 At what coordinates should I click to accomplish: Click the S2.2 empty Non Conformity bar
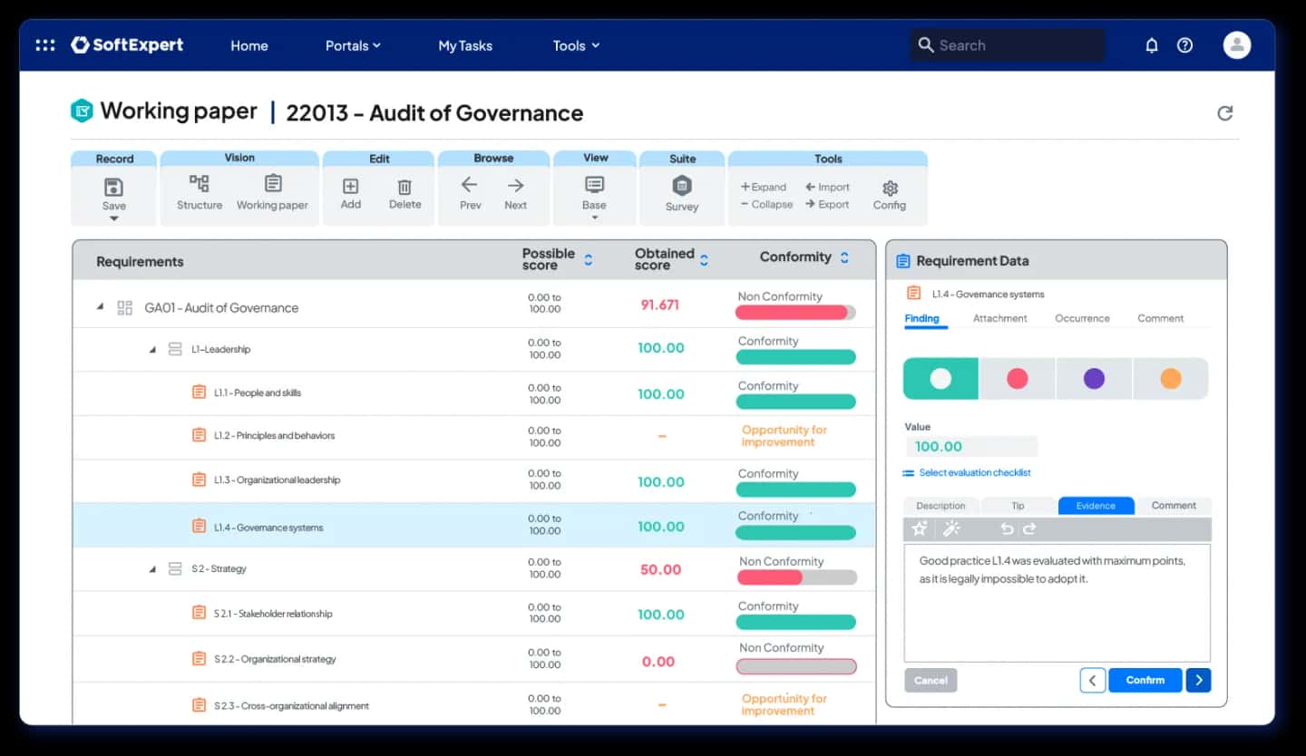(x=796, y=666)
